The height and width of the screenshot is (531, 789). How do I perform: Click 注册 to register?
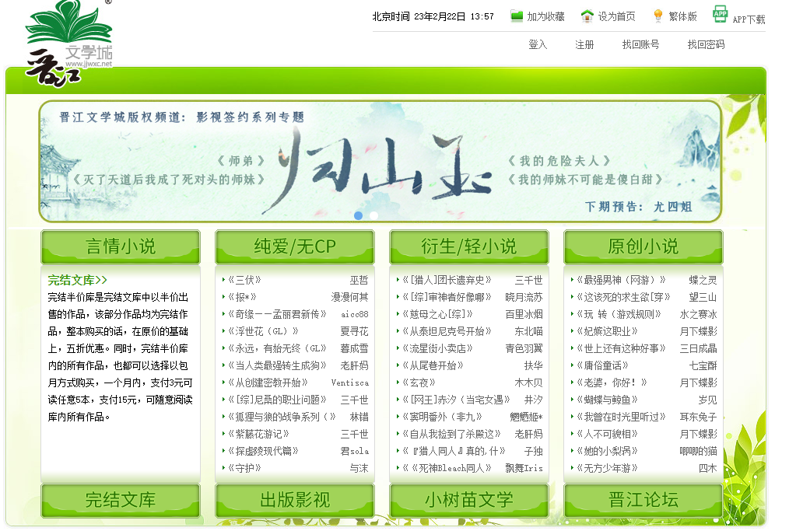pyautogui.click(x=584, y=45)
